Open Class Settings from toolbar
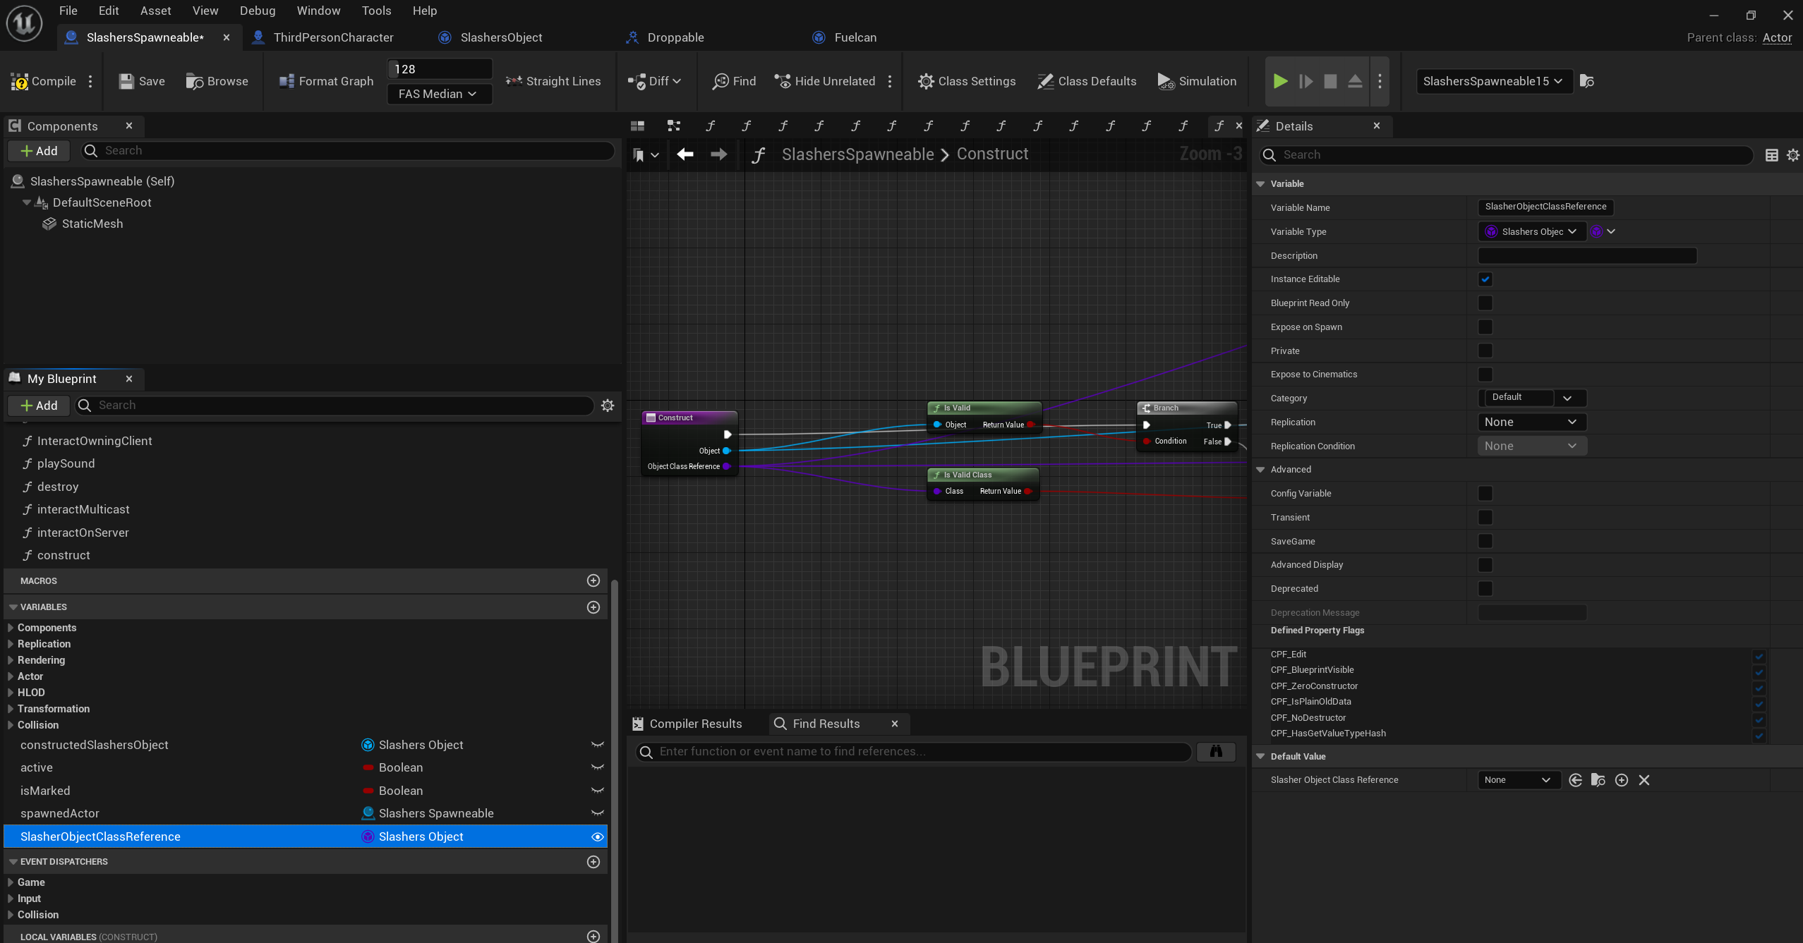This screenshot has width=1803, height=943. point(967,81)
